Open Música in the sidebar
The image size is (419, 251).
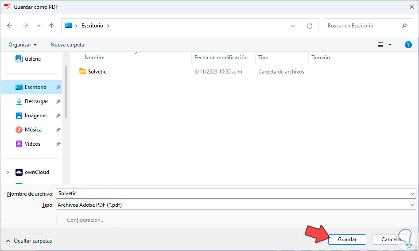tap(29, 130)
